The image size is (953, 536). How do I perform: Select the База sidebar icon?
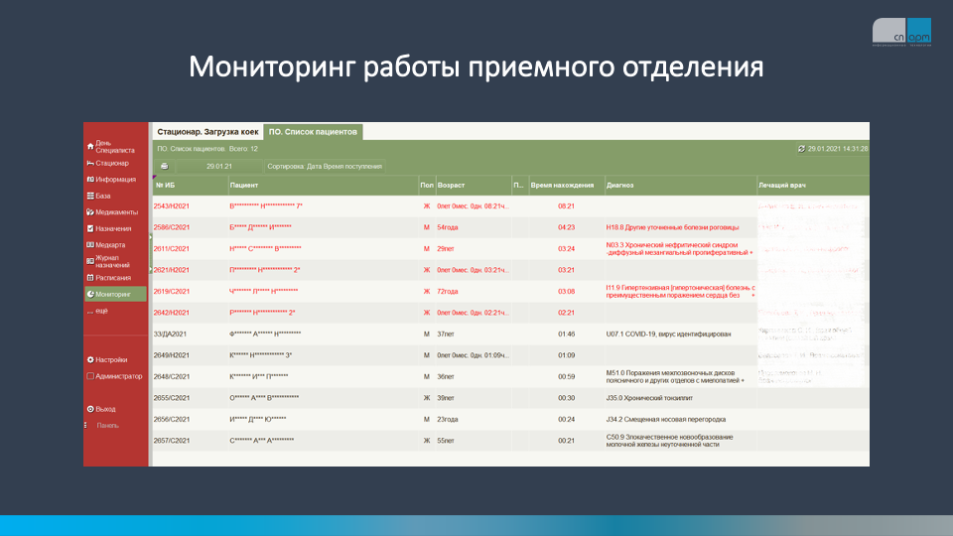pos(90,196)
